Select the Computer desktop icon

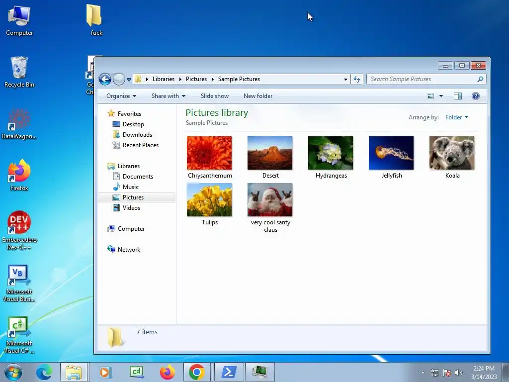point(19,20)
